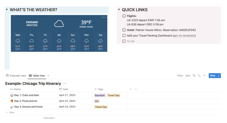Click the UA 626 depart ORD line
The image size is (227, 123).
coord(145,24)
